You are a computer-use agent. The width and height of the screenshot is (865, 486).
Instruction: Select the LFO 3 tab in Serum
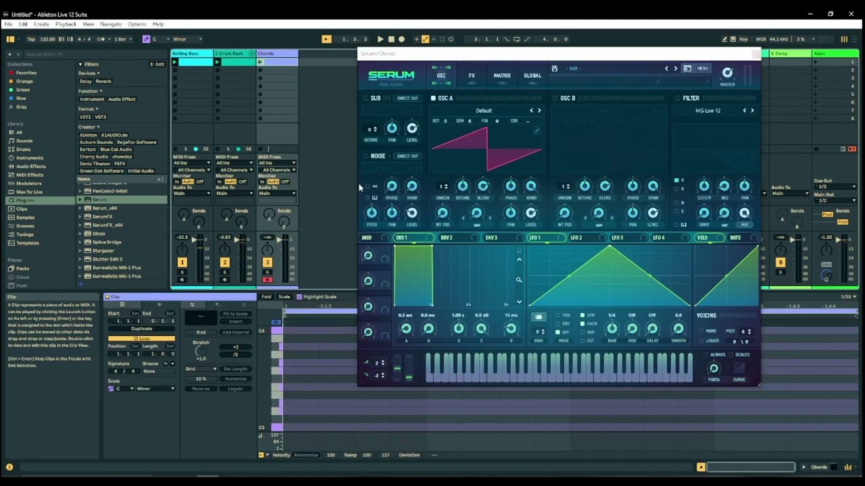pos(617,238)
